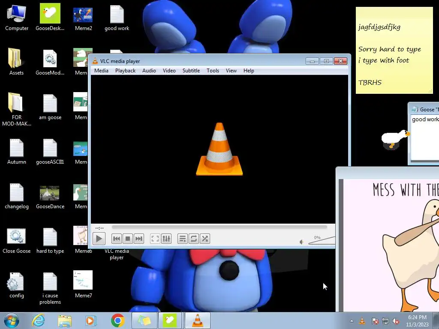The width and height of the screenshot is (439, 329).
Task: Click the muted volume tray icon
Action: tap(396, 321)
